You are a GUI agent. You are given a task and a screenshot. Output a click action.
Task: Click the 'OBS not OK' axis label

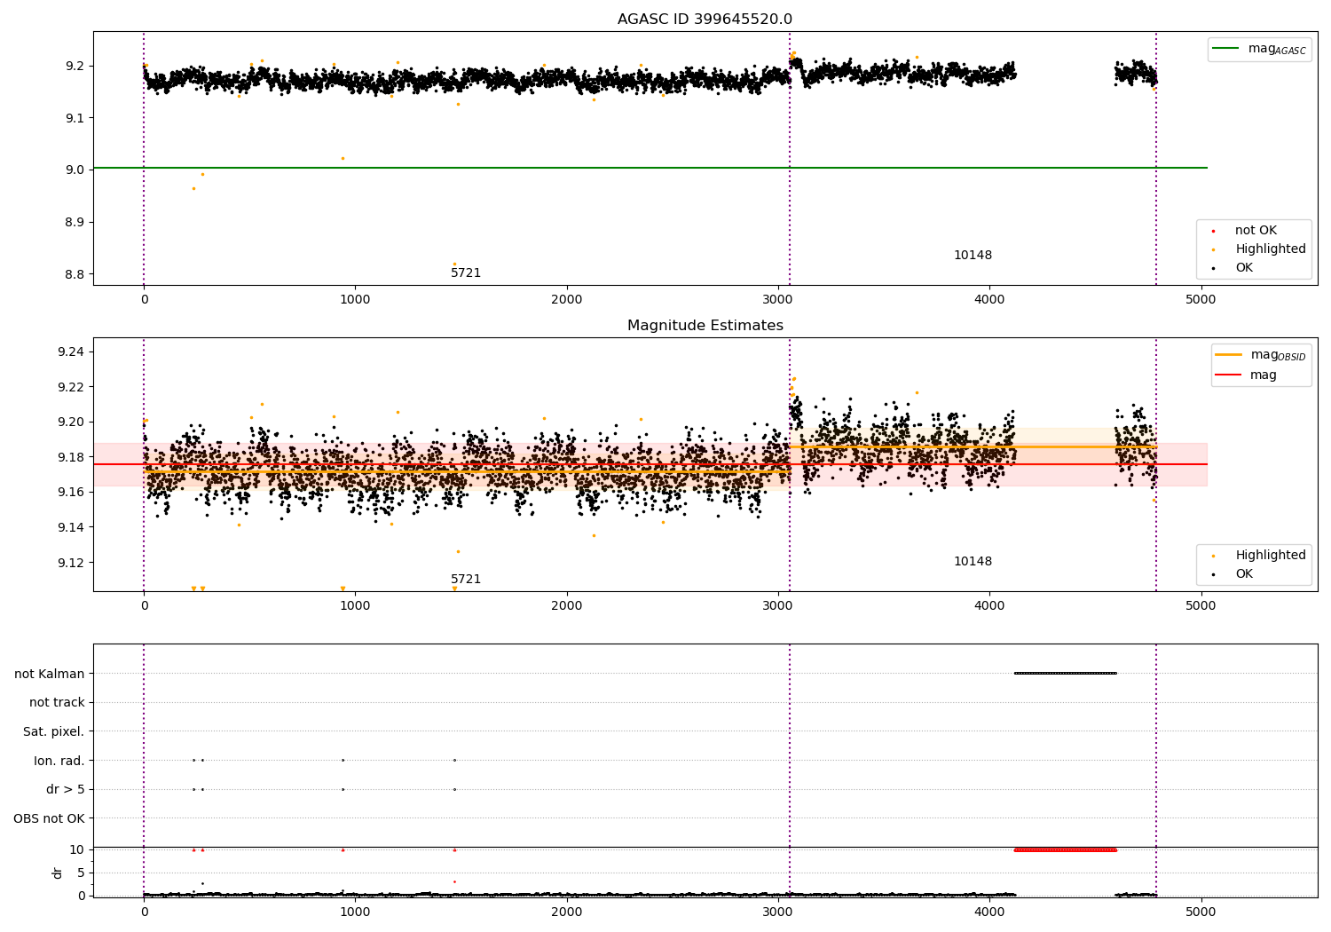[x=49, y=818]
